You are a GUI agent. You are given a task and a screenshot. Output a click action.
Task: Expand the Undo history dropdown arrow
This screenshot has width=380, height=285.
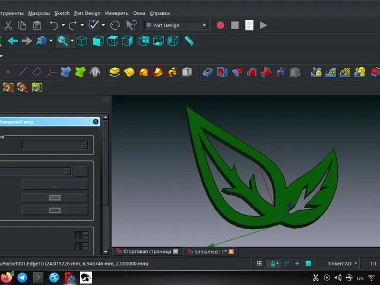tap(64, 25)
